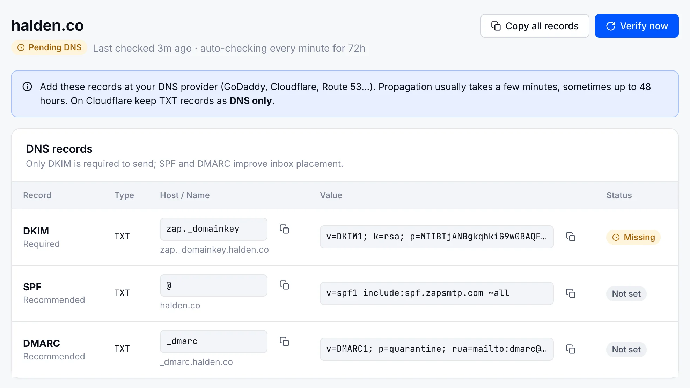690x388 pixels.
Task: Click the DMARC Not set status
Action: 626,350
